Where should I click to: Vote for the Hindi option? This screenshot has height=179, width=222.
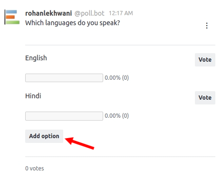click(205, 98)
